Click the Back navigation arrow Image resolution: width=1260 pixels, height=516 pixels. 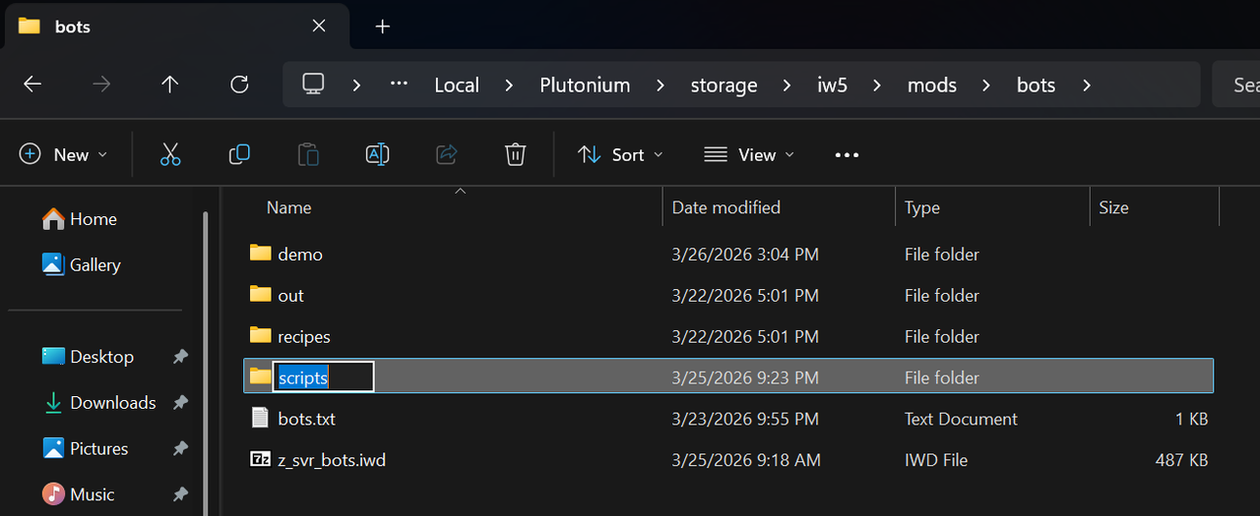point(32,85)
